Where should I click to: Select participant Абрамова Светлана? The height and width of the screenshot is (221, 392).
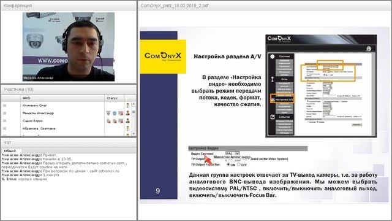[x=39, y=128]
